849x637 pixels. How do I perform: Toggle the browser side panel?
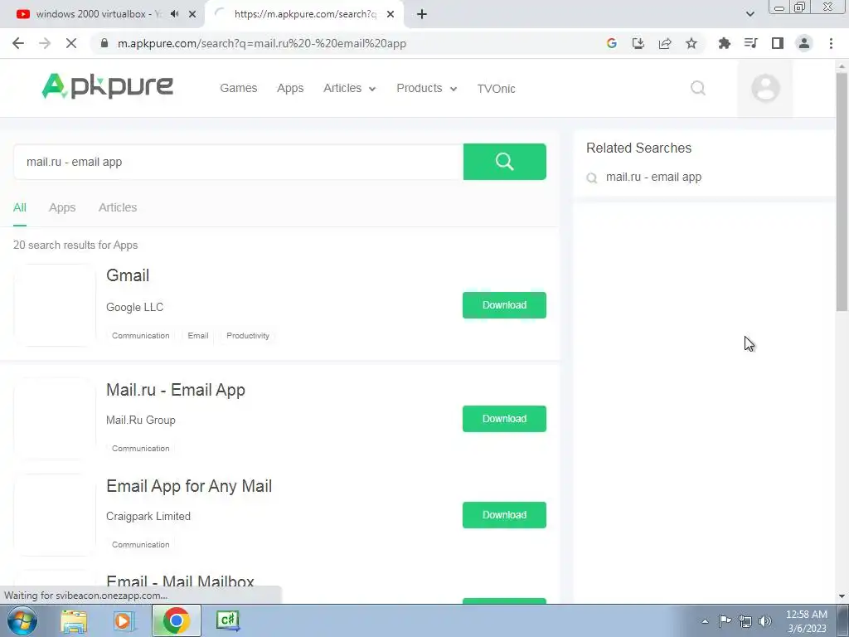click(x=778, y=43)
